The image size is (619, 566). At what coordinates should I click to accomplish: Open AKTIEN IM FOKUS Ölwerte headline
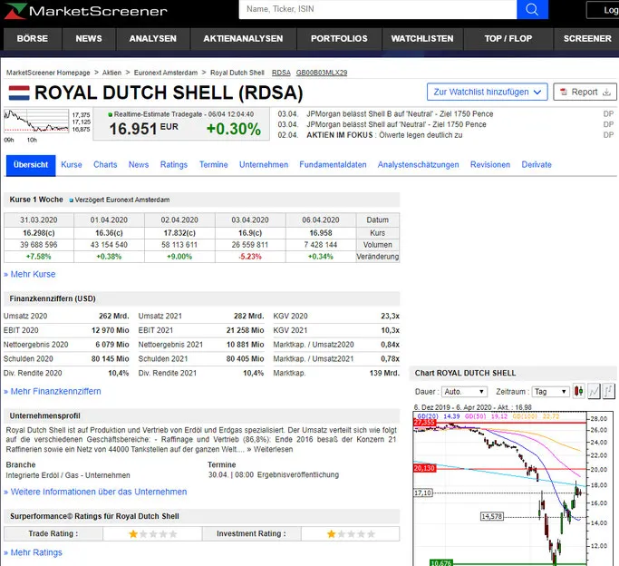point(384,135)
